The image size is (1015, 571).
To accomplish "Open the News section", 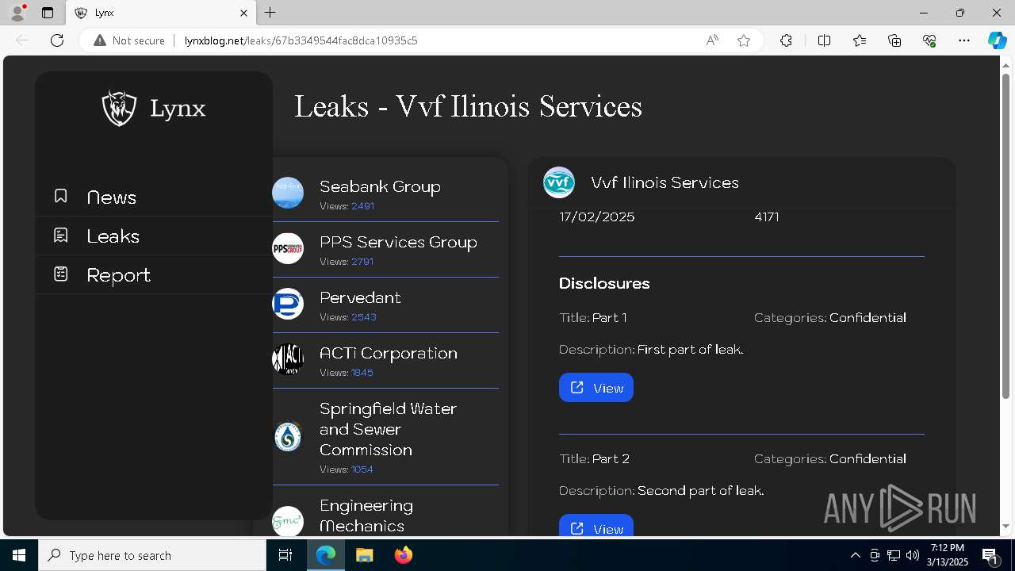I will [x=154, y=197].
